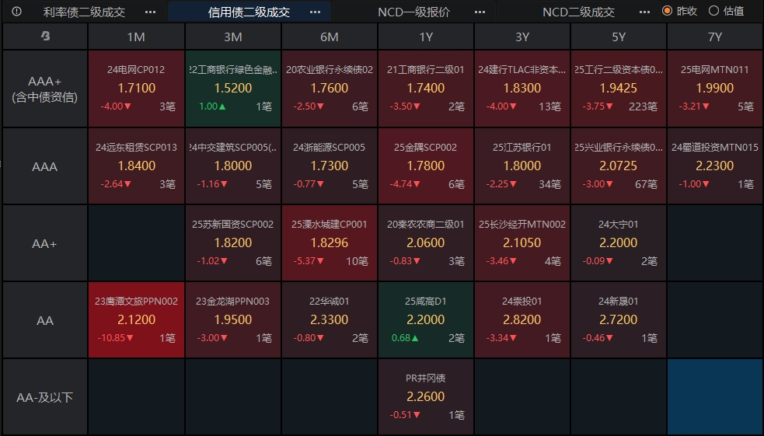Screen dimensions: 764x436
Task: Open the 21工商银行二级01 cell
Action: click(426, 89)
